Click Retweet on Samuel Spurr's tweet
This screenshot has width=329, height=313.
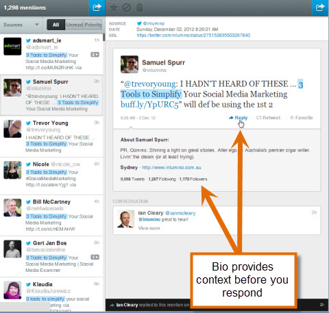click(x=268, y=118)
